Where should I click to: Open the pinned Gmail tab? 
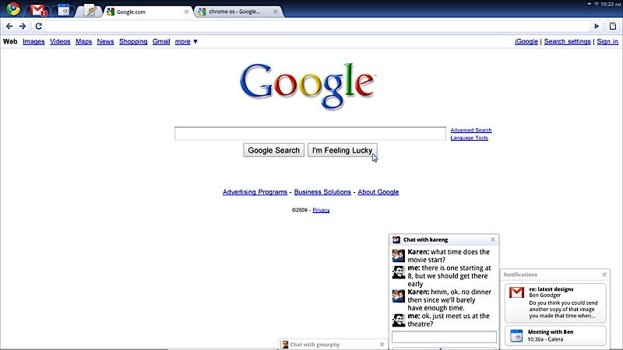[x=39, y=11]
